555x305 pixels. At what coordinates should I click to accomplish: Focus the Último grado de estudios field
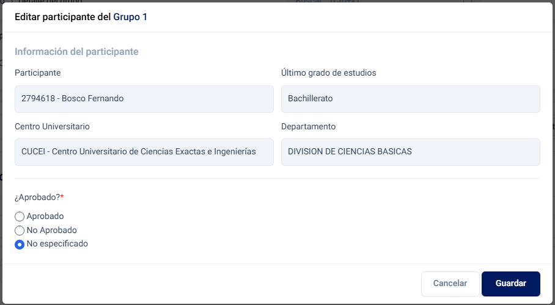tap(410, 99)
